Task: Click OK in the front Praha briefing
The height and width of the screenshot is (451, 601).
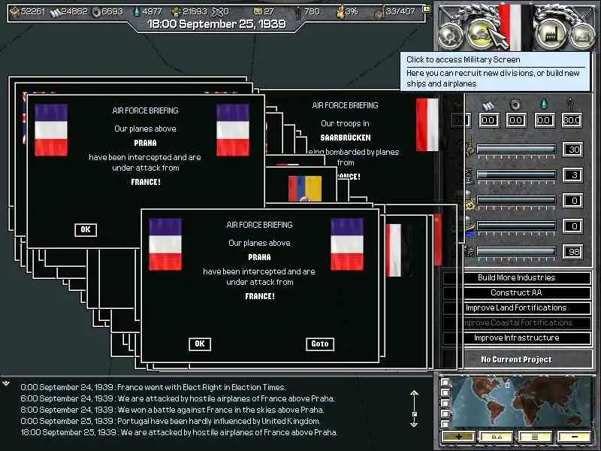Action: pyautogui.click(x=200, y=344)
